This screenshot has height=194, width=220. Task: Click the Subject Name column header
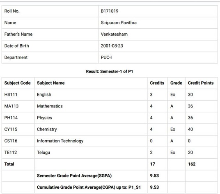[50, 83]
